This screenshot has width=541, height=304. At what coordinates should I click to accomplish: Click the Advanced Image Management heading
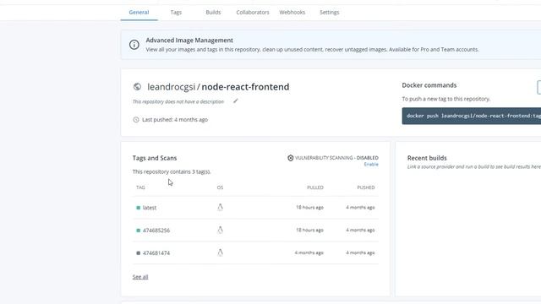coord(189,41)
